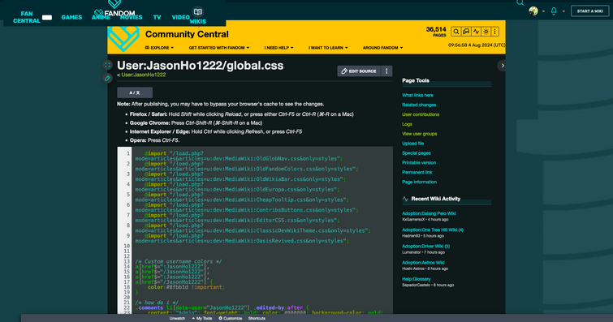Open User contributions link
This screenshot has height=322, width=613.
tap(421, 114)
